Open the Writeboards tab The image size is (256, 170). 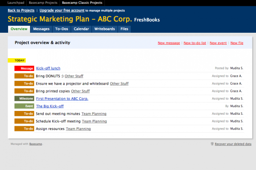tap(105, 29)
